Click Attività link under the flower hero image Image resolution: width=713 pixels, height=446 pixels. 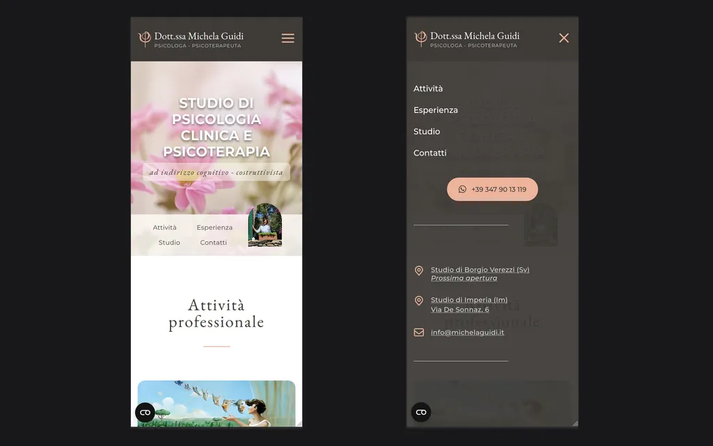coord(165,227)
